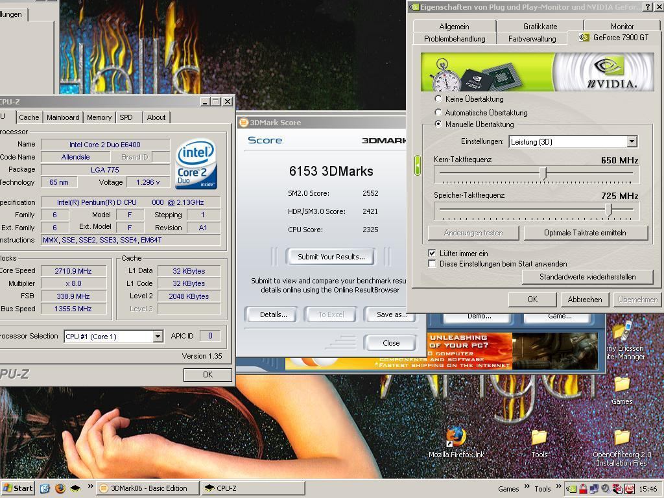Click the green NVIDIA side panel handle
This screenshot has width=664, height=498.
pos(418,165)
